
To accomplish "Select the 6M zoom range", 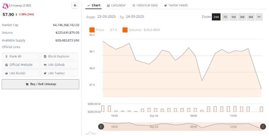I will point(251,17).
